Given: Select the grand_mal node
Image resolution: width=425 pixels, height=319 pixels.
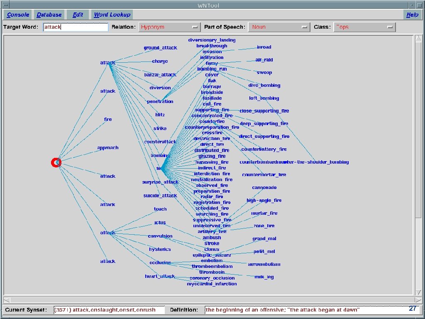Looking at the screenshot, I should 264,239.
